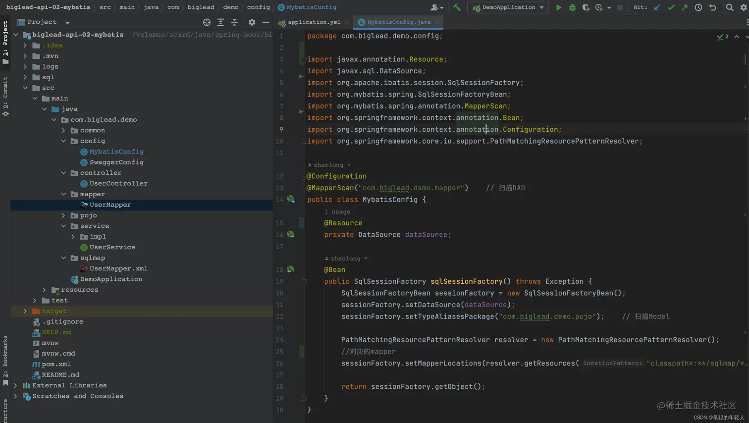Screen dimensions: 749x423
Task: Collapse the sqlmap folder
Action: coord(63,258)
